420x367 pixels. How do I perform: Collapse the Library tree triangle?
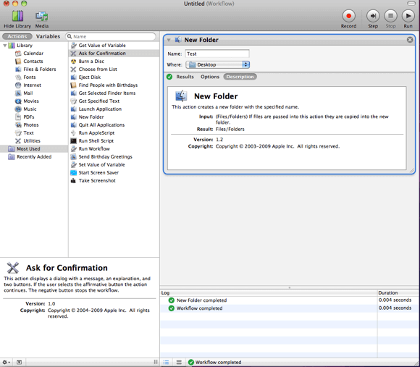point(5,46)
